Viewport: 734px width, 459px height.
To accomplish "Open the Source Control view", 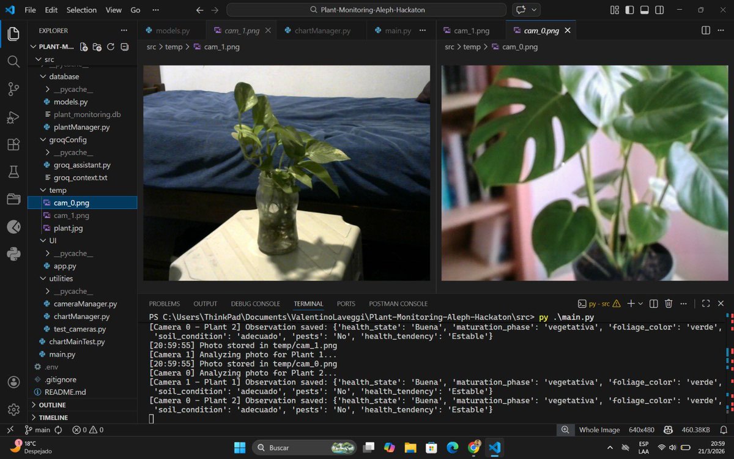I will pos(13,89).
